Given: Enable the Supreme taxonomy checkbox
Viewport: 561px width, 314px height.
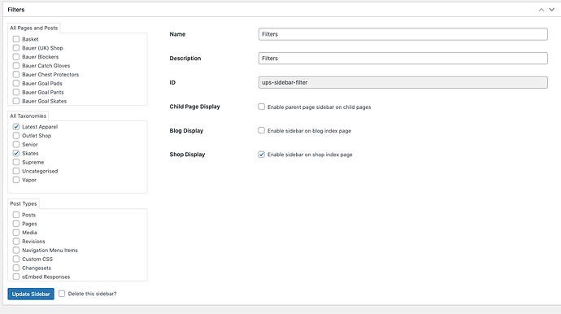Looking at the screenshot, I should click(x=16, y=162).
